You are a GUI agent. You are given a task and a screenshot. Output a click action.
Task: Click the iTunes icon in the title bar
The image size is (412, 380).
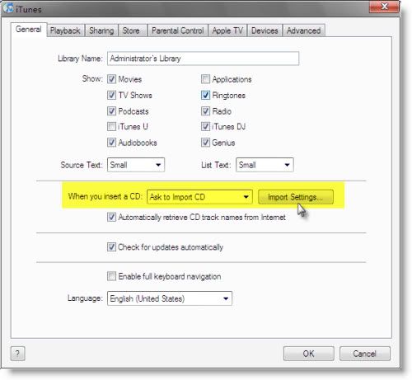tap(8, 7)
